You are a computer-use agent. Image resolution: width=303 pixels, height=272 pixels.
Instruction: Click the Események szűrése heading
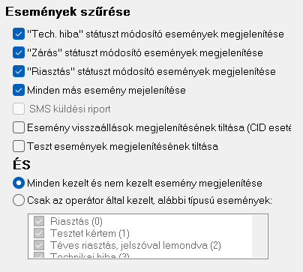point(67,12)
